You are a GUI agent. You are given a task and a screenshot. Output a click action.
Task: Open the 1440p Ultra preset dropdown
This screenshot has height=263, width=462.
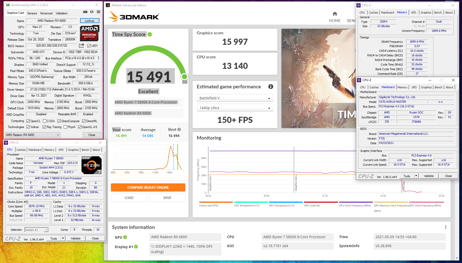coord(235,108)
